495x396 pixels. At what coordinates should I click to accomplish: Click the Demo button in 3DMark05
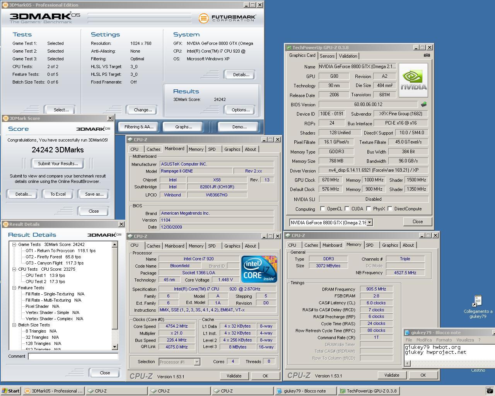tap(239, 127)
